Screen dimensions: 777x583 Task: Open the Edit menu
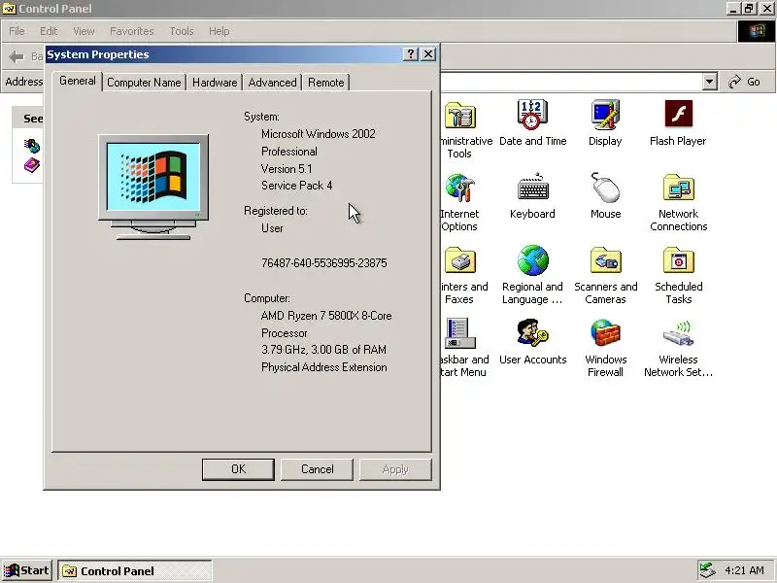click(49, 31)
